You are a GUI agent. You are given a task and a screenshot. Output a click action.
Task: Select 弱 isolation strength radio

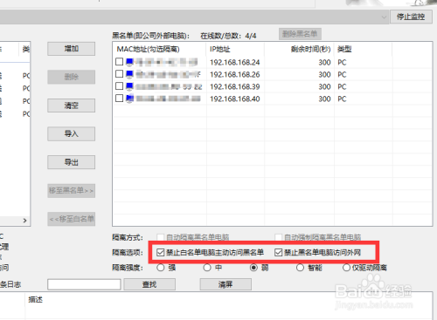coord(253,268)
